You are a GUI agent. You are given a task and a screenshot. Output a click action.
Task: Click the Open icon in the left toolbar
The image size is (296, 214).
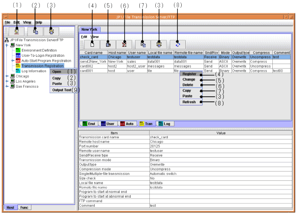point(16,31)
